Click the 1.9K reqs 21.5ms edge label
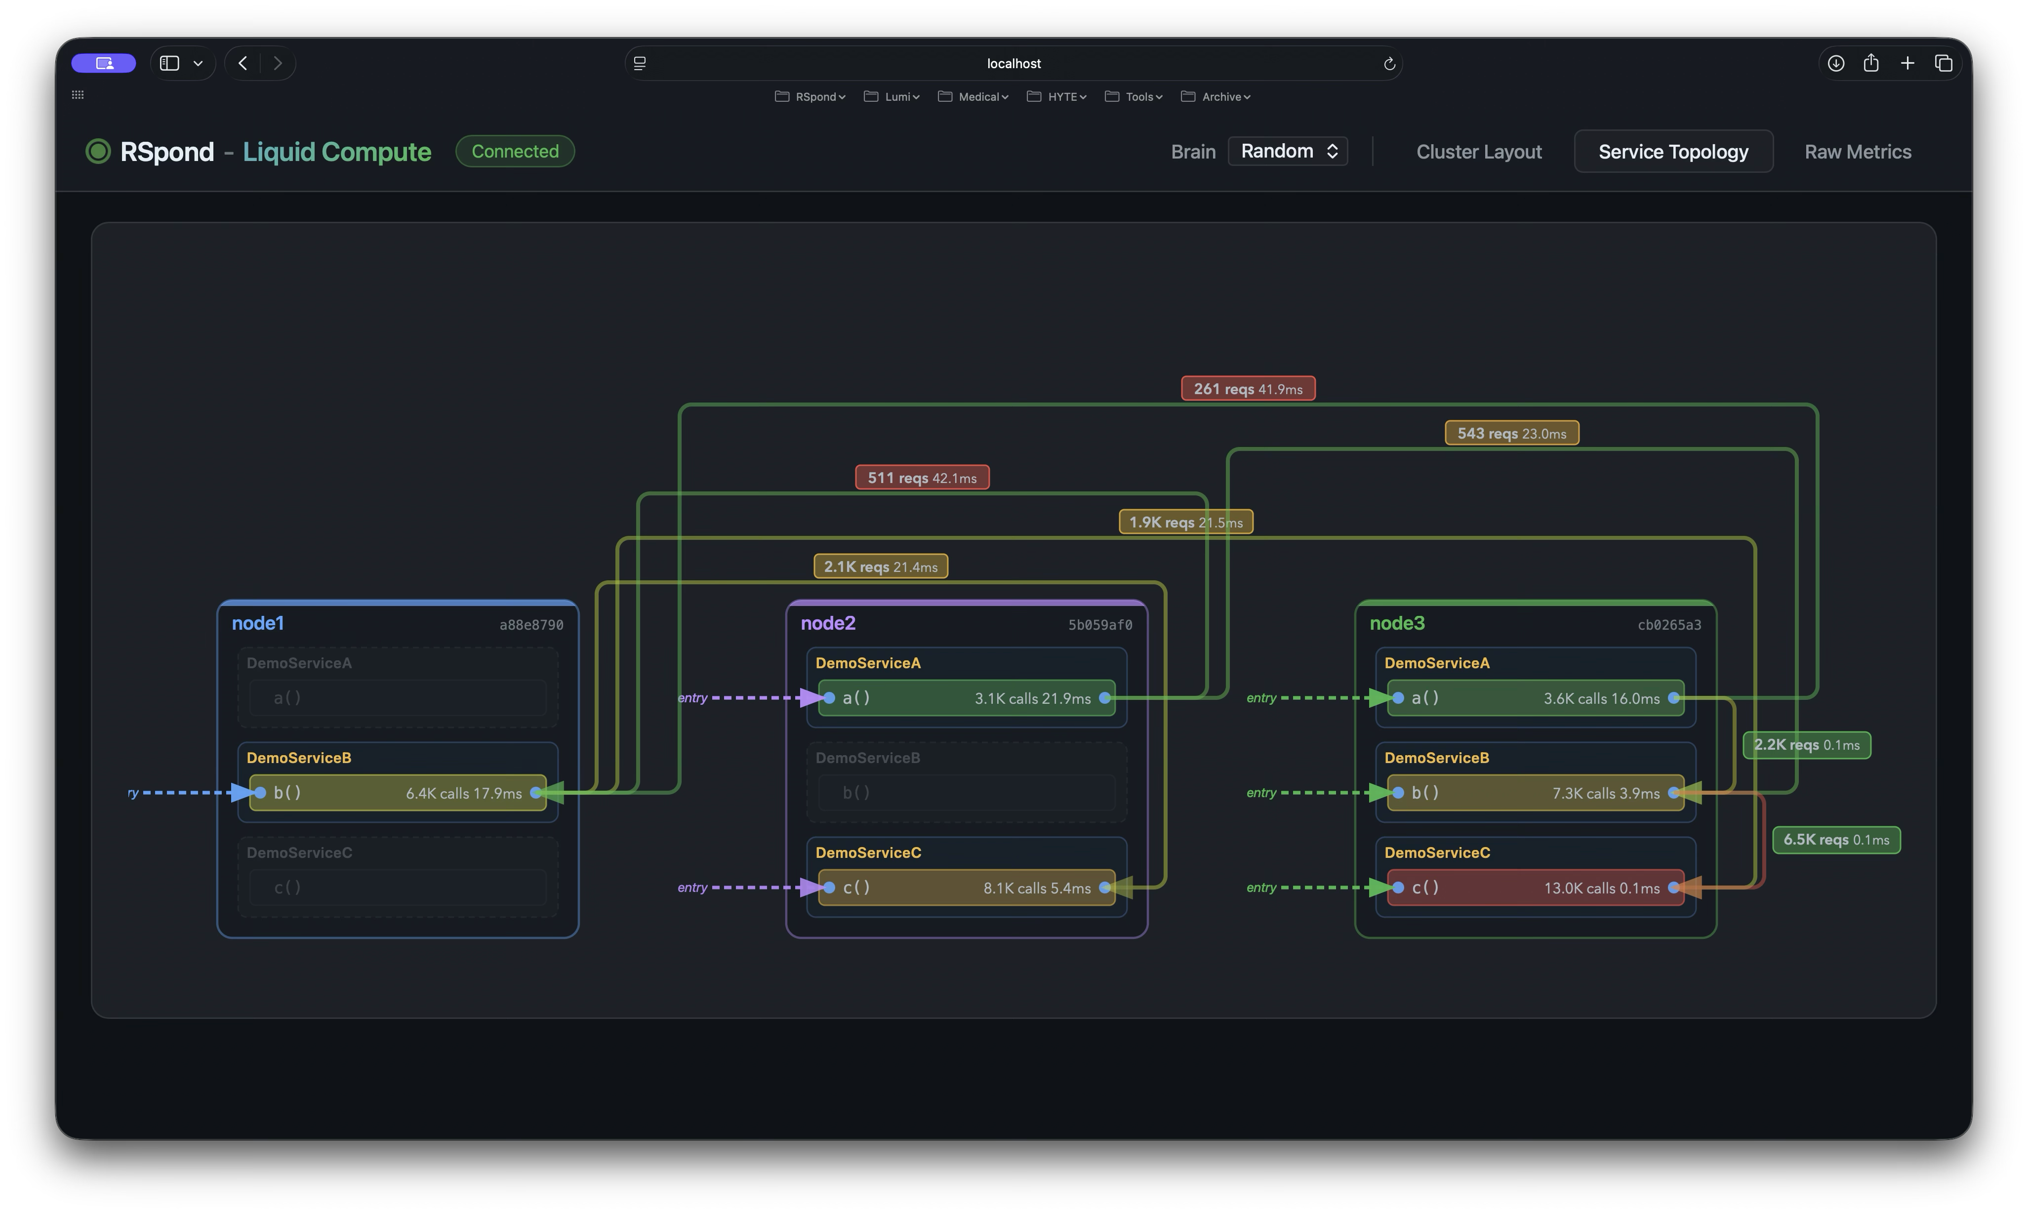Screen dimensions: 2028x1213 click(1185, 522)
